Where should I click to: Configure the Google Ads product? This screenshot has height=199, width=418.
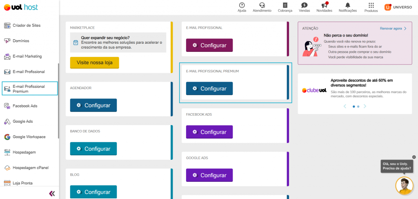coord(209,175)
